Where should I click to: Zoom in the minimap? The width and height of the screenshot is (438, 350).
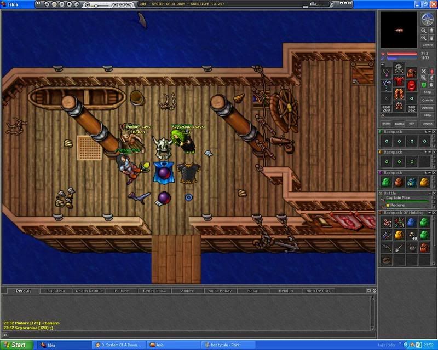[x=424, y=38]
